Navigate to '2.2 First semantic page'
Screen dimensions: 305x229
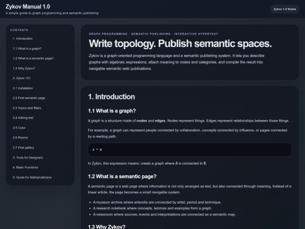(x=29, y=98)
